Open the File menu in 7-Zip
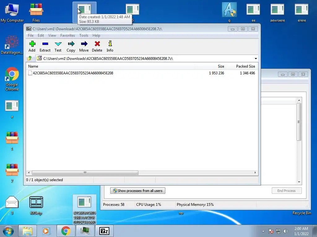Image resolution: width=317 pixels, height=237 pixels. click(31, 35)
